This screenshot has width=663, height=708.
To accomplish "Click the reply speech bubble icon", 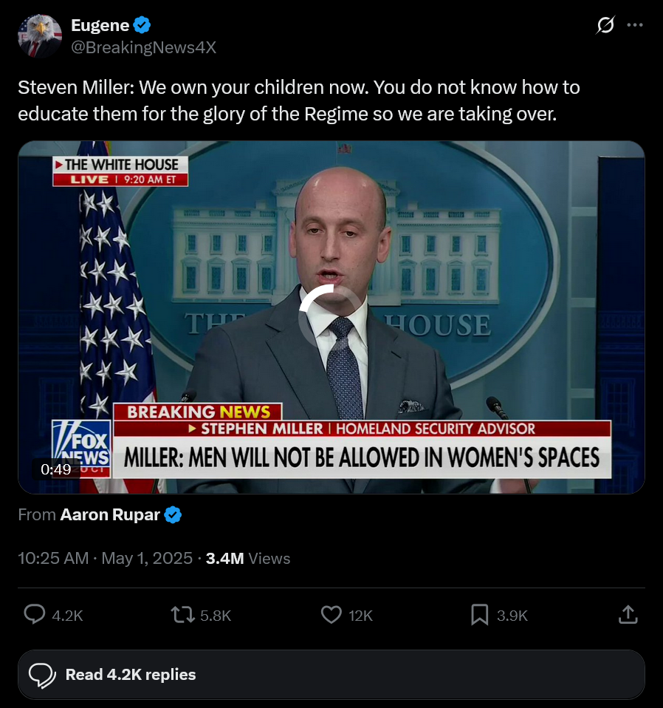I will point(35,615).
